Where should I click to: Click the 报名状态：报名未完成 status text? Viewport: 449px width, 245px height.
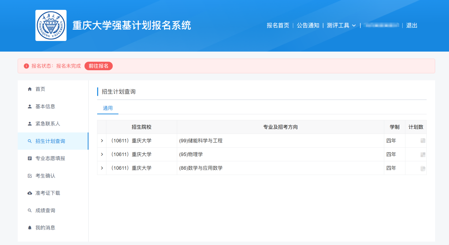tap(56, 66)
